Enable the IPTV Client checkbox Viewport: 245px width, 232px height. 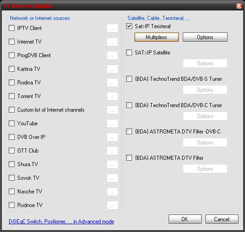pos(11,28)
